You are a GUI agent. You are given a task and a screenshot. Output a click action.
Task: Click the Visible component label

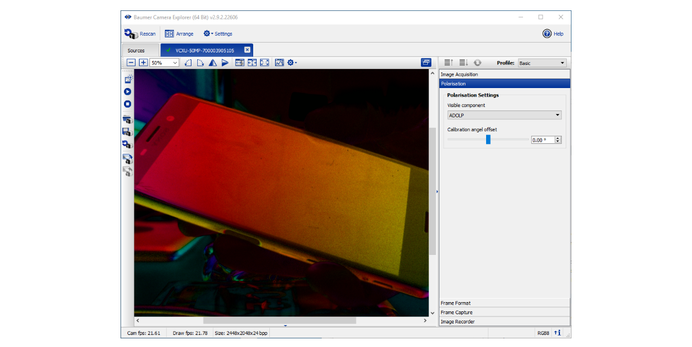click(467, 105)
